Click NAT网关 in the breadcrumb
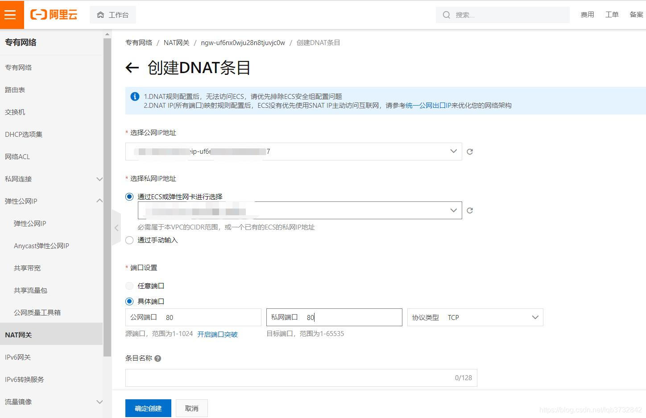Image resolution: width=646 pixels, height=418 pixels. [176, 43]
